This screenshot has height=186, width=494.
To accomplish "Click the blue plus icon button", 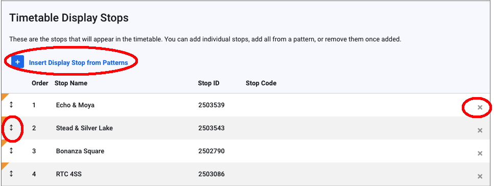I will [x=18, y=62].
